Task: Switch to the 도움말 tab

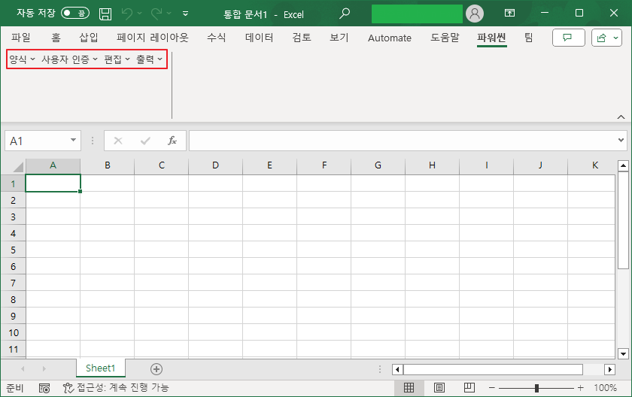Action: click(x=445, y=38)
